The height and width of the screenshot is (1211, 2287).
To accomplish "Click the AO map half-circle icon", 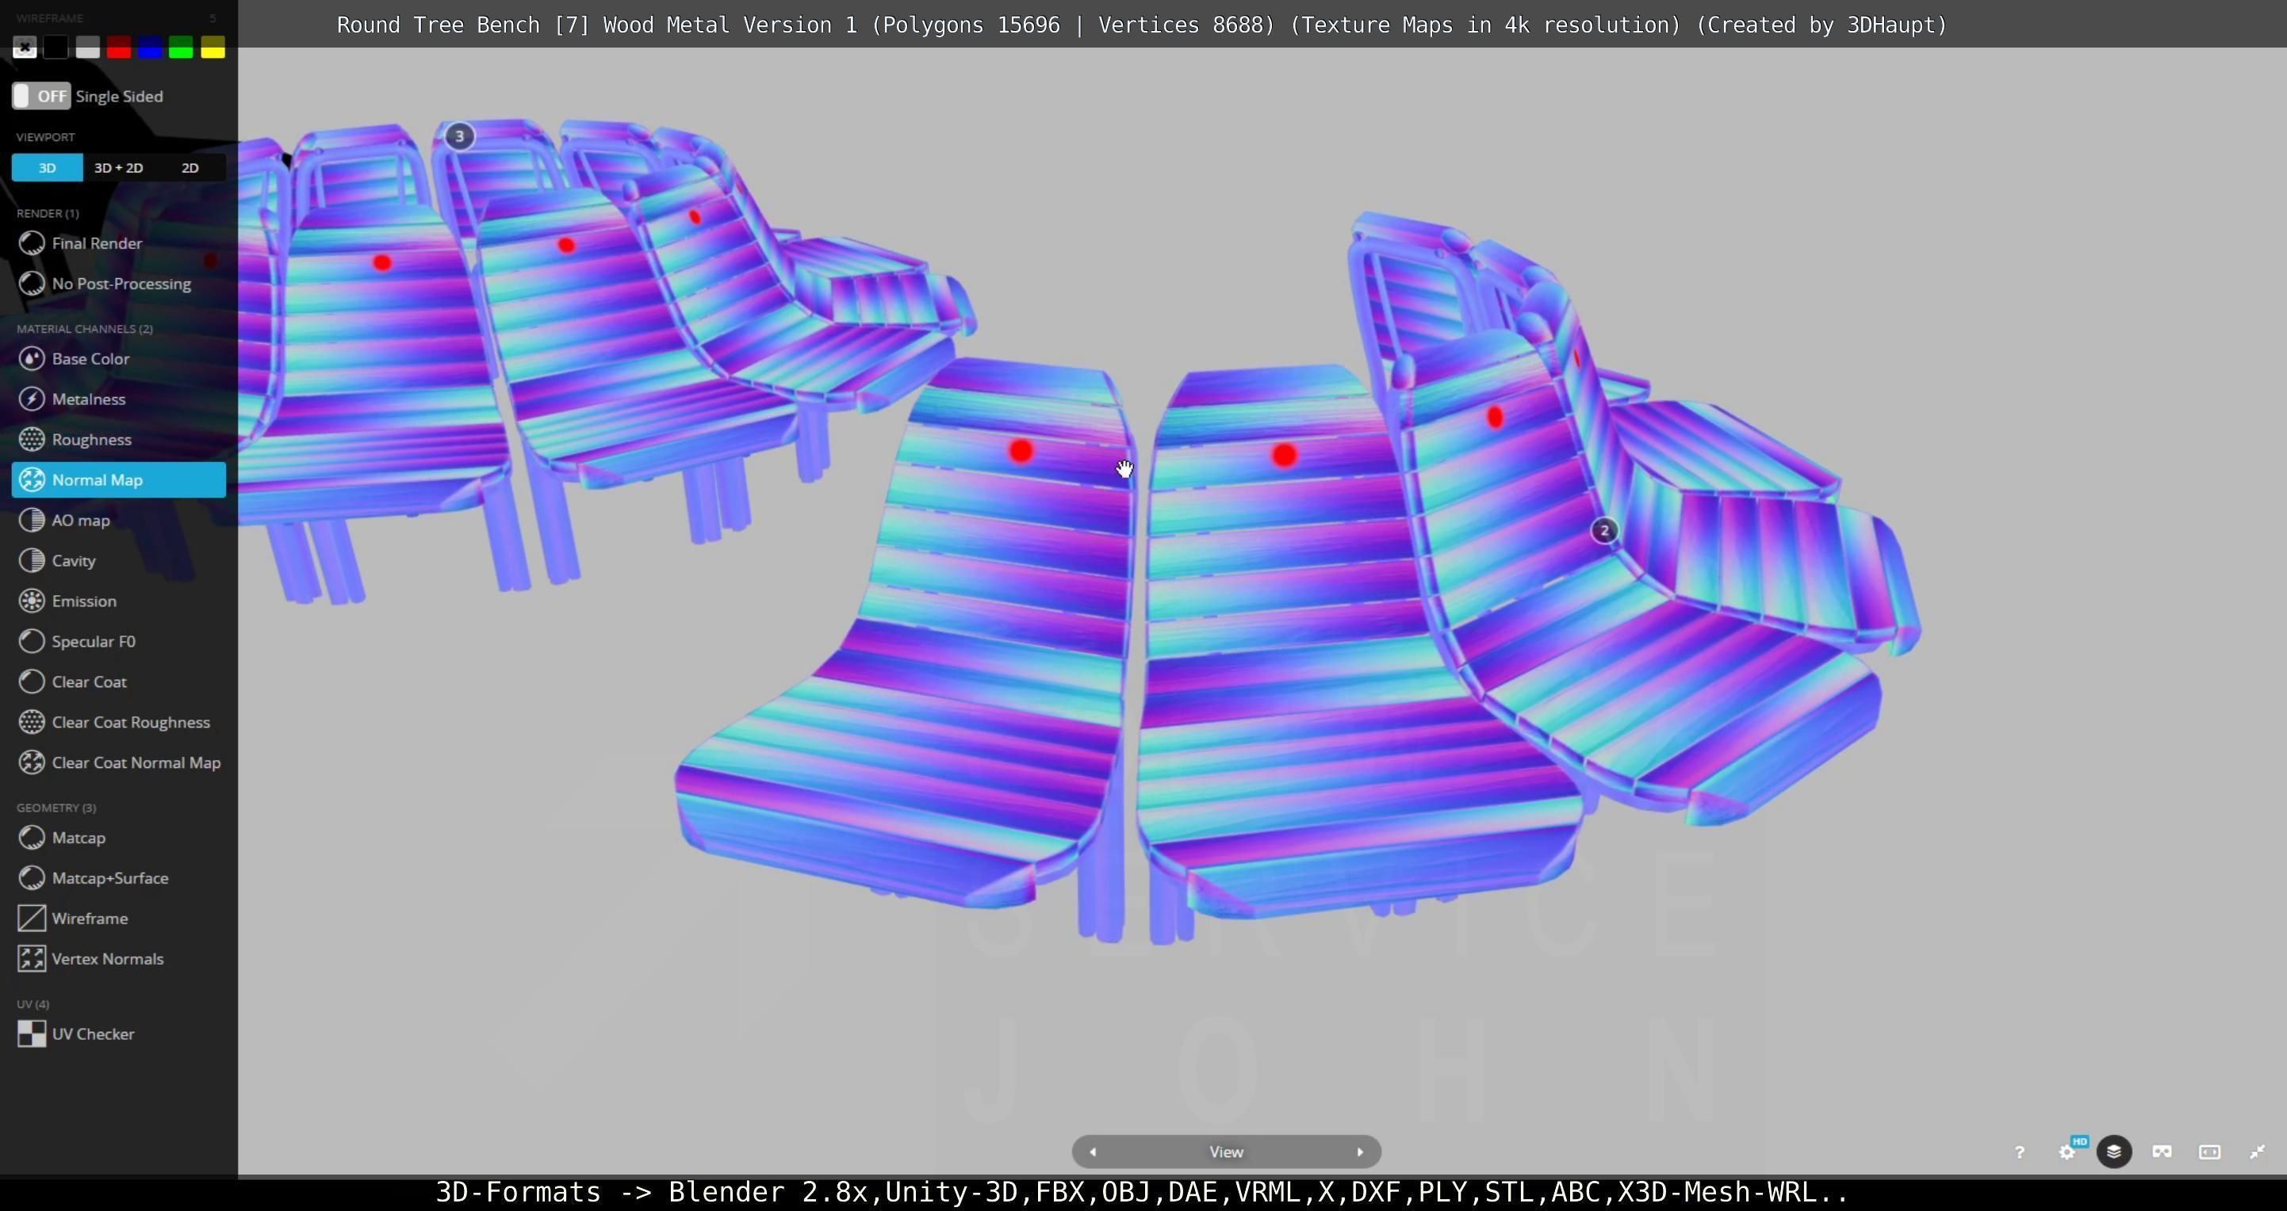I will (x=32, y=520).
